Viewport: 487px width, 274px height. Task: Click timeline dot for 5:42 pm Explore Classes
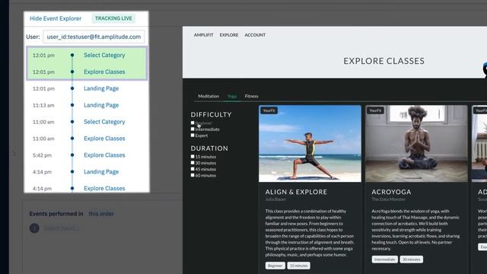(x=72, y=155)
